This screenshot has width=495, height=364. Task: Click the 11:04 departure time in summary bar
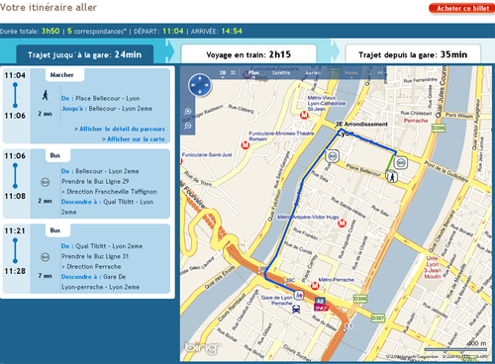tap(173, 31)
